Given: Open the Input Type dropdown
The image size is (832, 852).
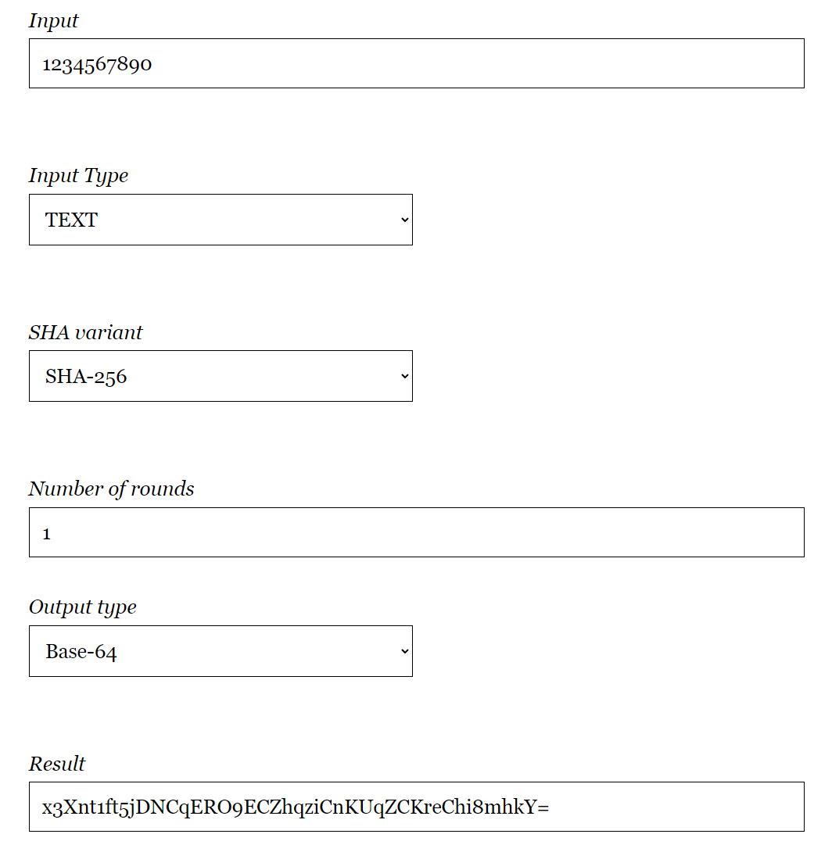Looking at the screenshot, I should coord(221,220).
